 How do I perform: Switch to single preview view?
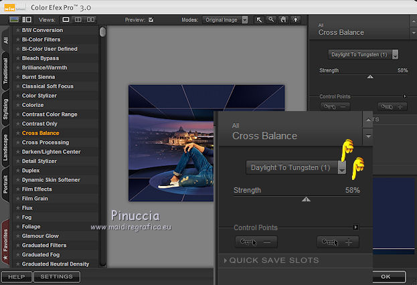click(x=66, y=19)
